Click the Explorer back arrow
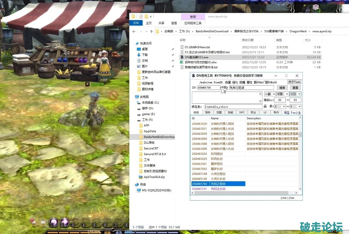 [134, 31]
